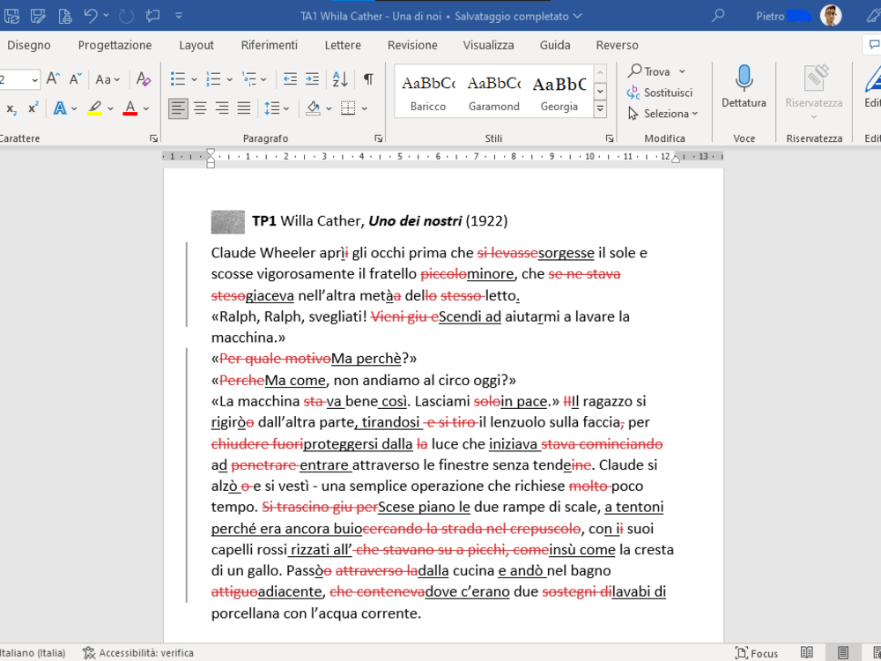Click the Dettatura microphone icon

[744, 78]
